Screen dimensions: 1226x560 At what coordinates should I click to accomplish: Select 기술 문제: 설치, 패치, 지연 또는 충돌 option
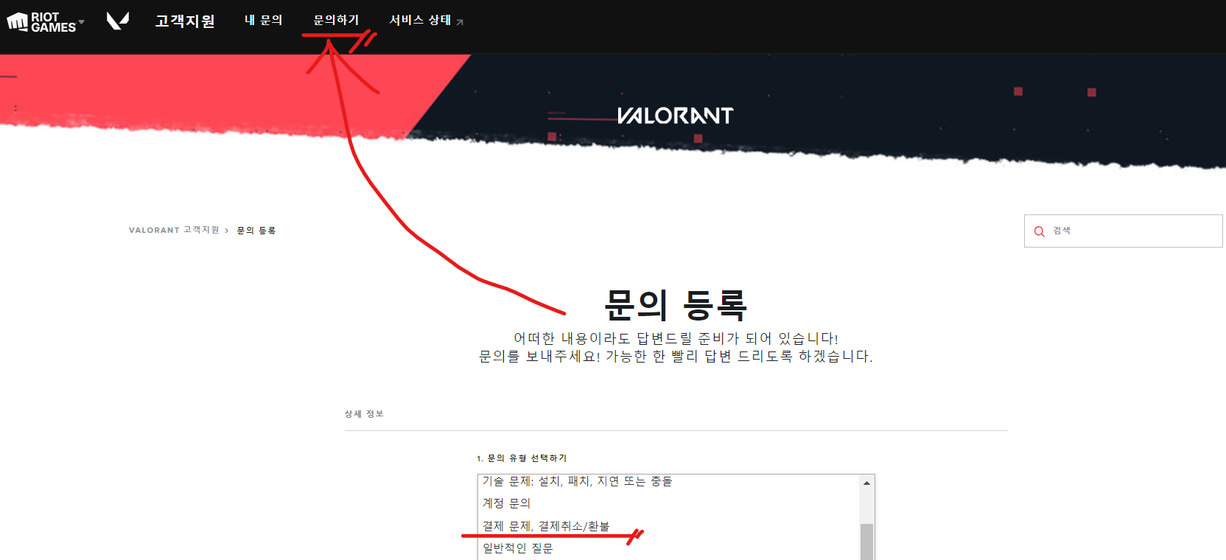click(668, 481)
